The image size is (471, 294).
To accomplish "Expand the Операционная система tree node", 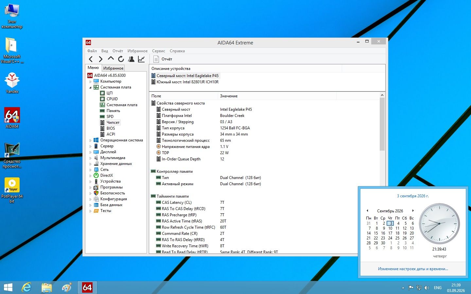I will pyautogui.click(x=91, y=140).
